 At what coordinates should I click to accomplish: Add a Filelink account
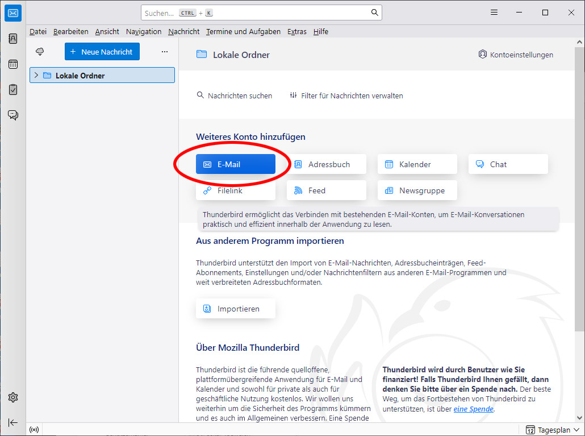pos(235,191)
